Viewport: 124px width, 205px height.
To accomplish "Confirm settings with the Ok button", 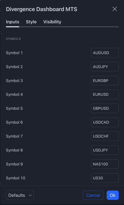I will [x=113, y=195].
